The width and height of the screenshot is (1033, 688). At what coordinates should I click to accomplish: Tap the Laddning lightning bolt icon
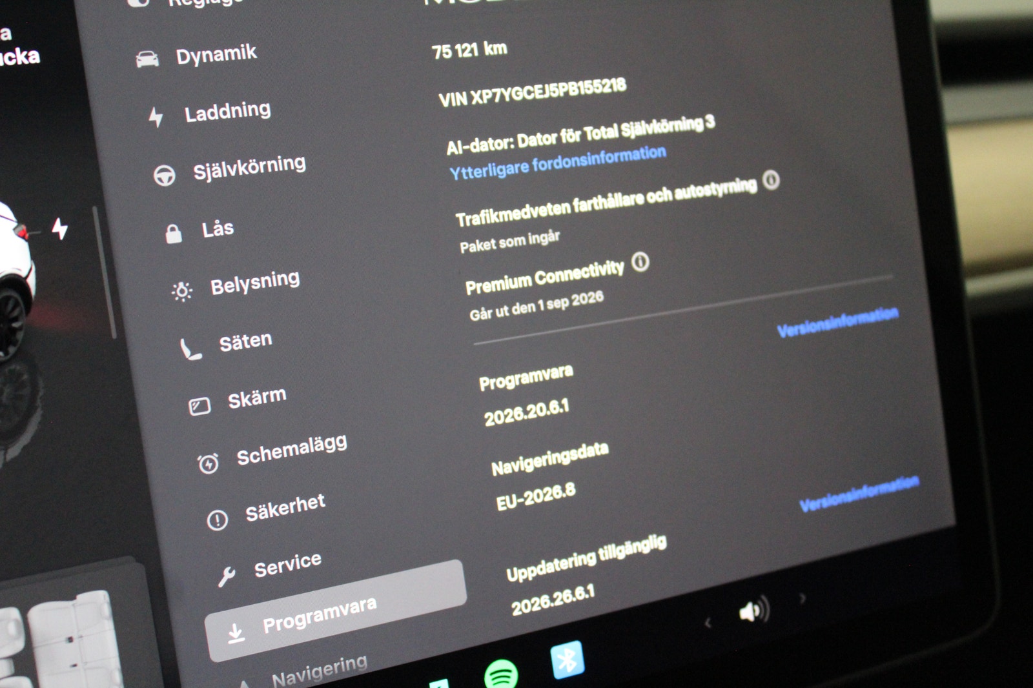[156, 117]
